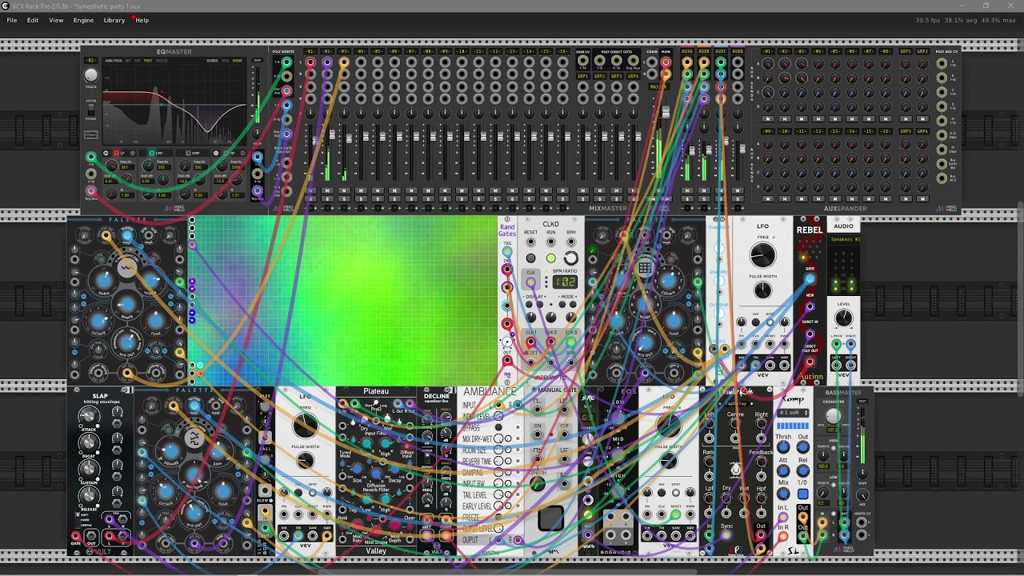Click SLAP SUSTAIN knob
This screenshot has height=576, width=1024.
89,468
